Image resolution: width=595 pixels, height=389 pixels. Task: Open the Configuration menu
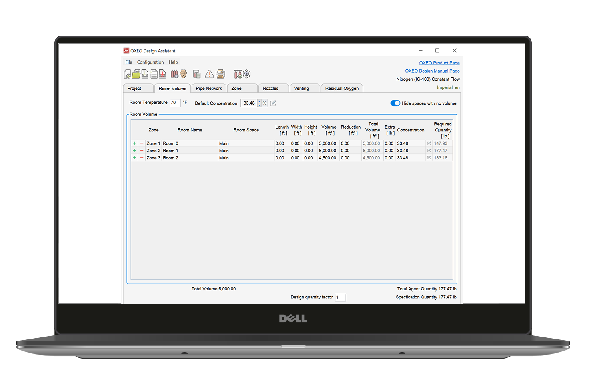coord(150,62)
